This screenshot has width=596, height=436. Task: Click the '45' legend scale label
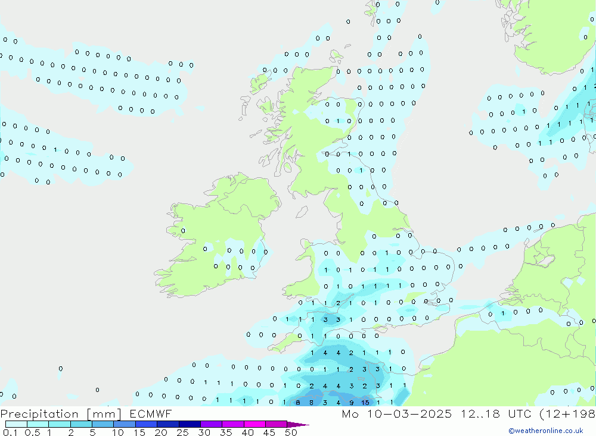[x=269, y=432]
